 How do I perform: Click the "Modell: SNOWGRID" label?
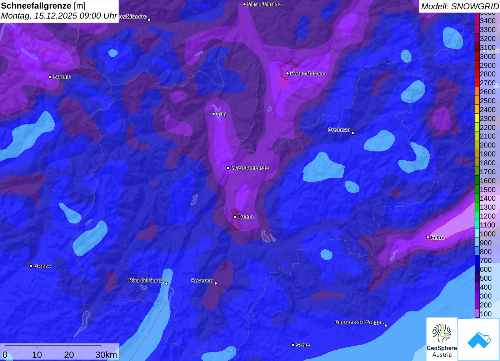[460, 6]
